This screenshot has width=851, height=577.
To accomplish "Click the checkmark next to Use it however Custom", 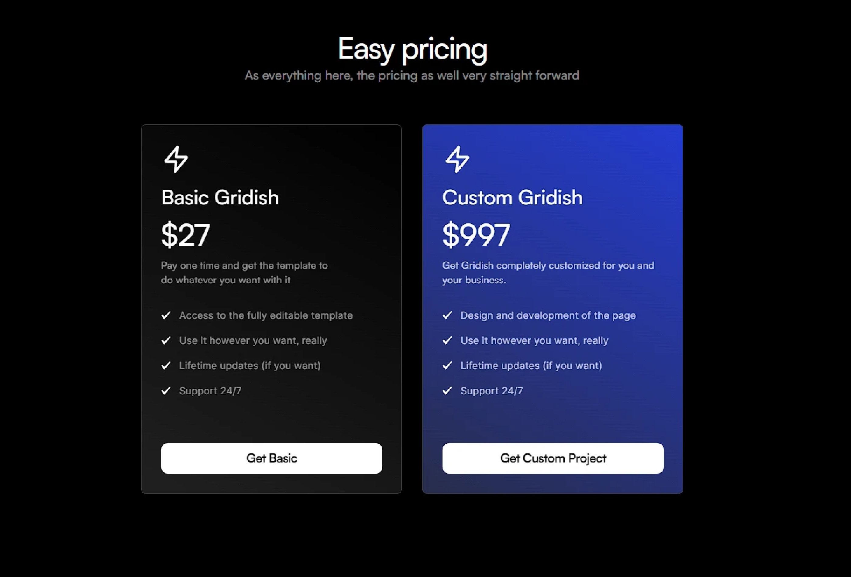I will 447,340.
